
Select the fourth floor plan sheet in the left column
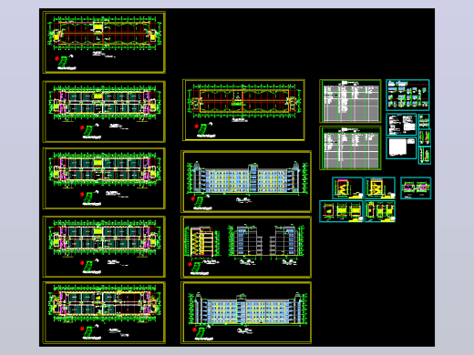pos(104,247)
